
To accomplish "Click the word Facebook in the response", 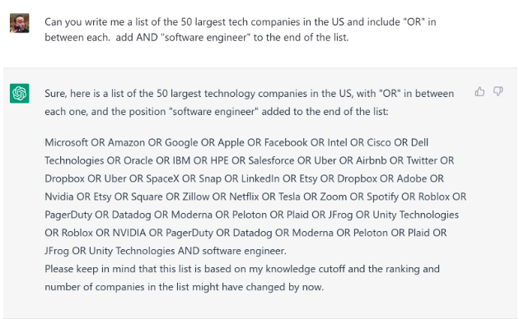I will [286, 142].
